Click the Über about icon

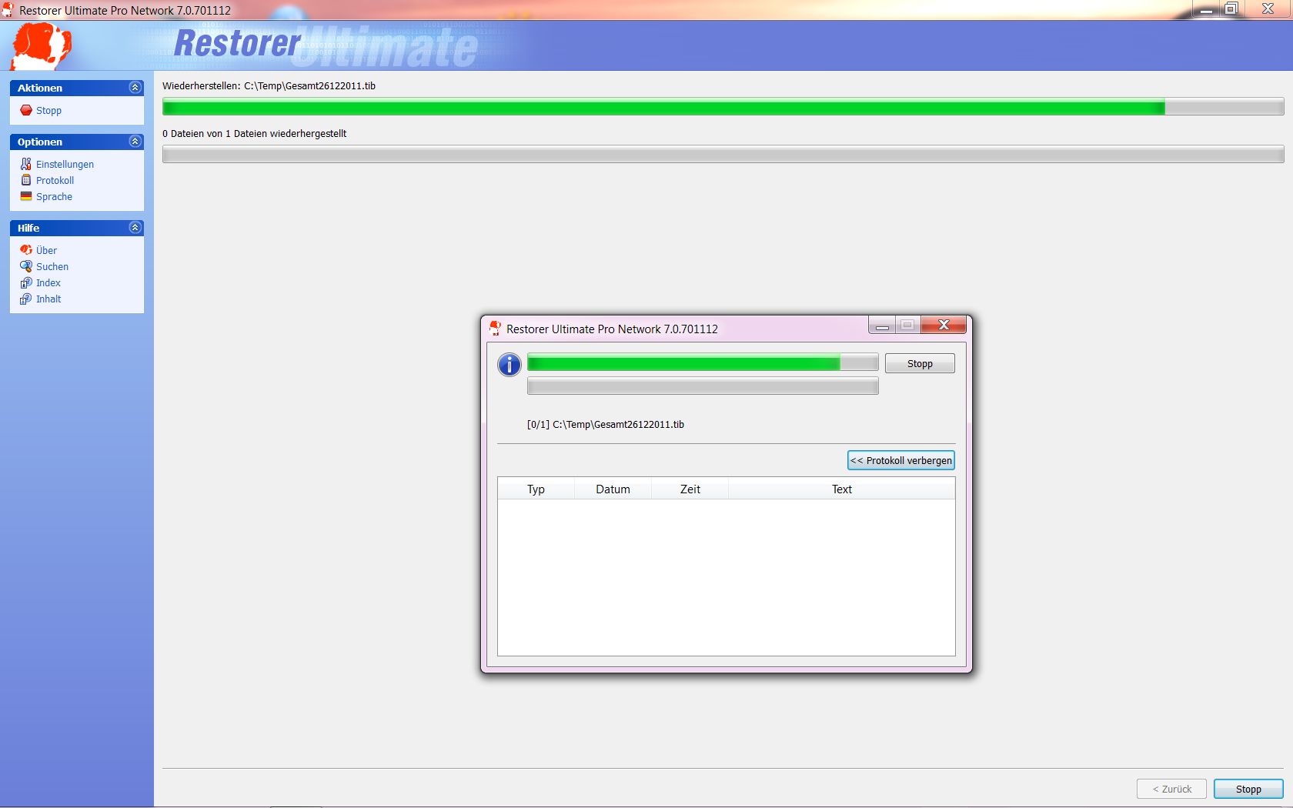click(26, 250)
